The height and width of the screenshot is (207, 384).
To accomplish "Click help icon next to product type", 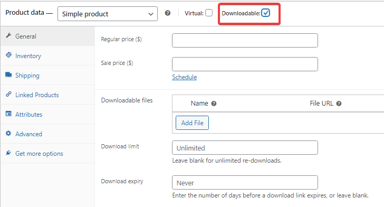I will tap(168, 13).
